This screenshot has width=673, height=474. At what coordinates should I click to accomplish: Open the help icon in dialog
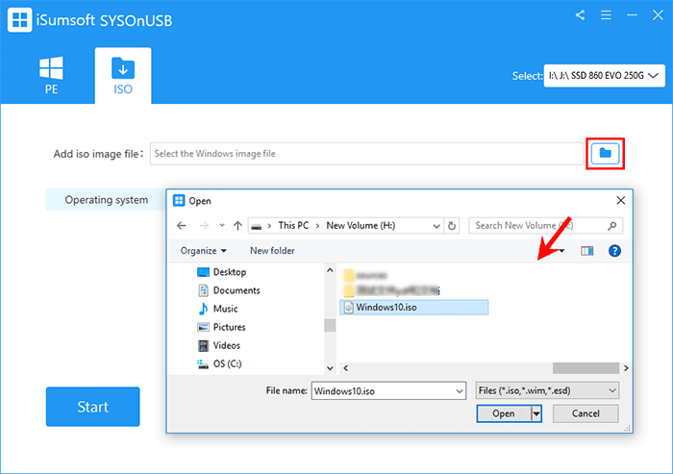point(614,251)
